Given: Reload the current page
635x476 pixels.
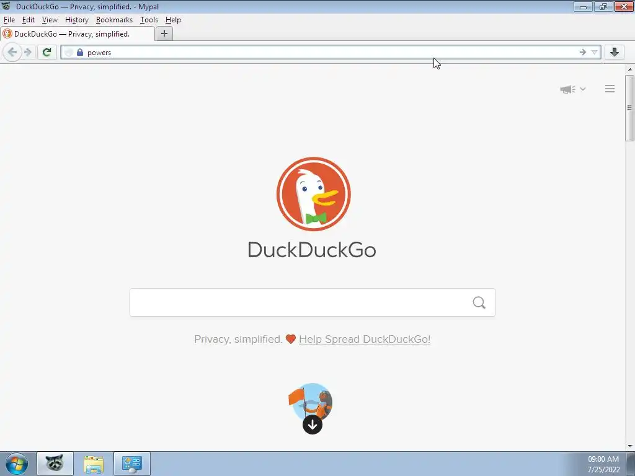Looking at the screenshot, I should click(47, 52).
